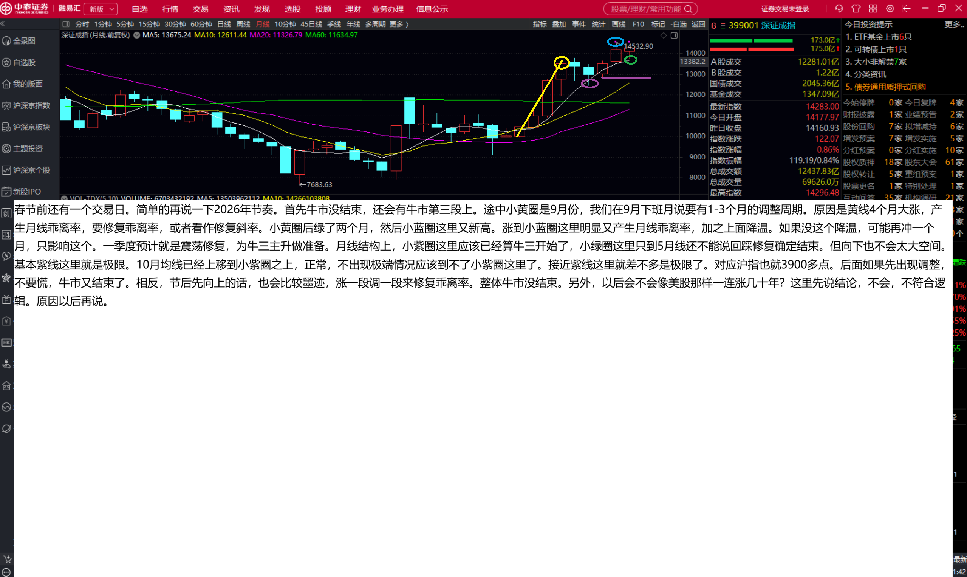Open 自选股 watchlist sidebar item

[24, 62]
